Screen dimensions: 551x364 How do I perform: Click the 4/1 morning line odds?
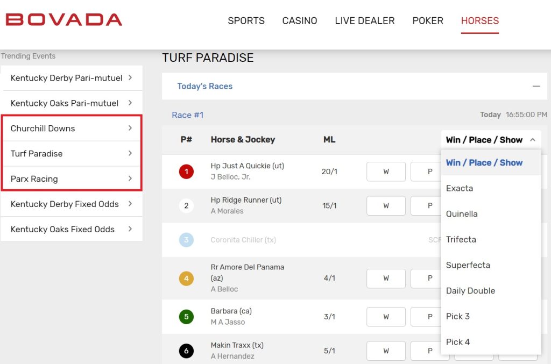pos(329,279)
